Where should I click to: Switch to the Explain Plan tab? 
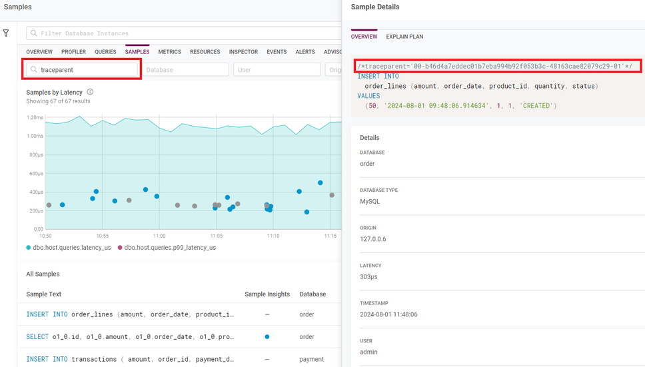tap(404, 37)
